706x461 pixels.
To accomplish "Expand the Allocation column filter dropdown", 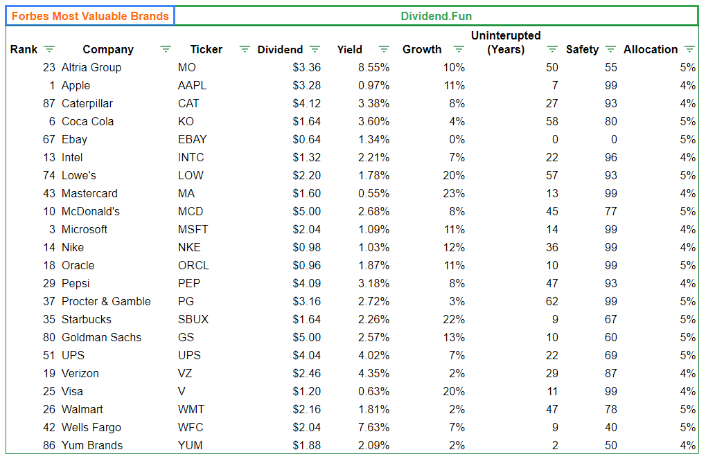I will point(689,49).
